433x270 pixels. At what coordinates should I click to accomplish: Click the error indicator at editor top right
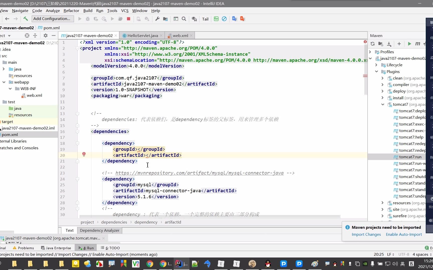(365, 42)
